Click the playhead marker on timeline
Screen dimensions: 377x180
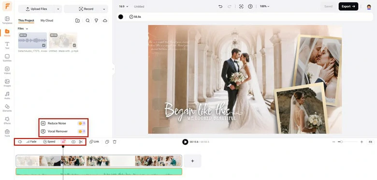click(x=63, y=147)
